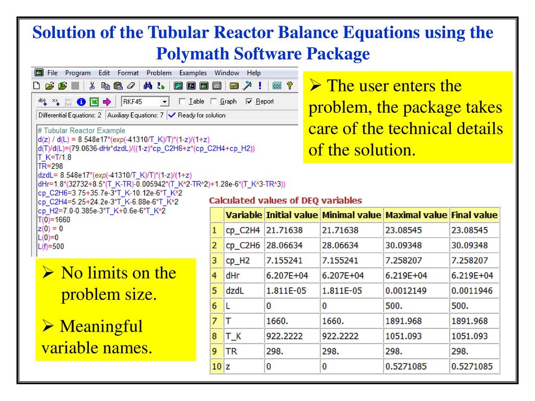535x401 pixels.
Task: Open the File menu
Action: [52, 73]
